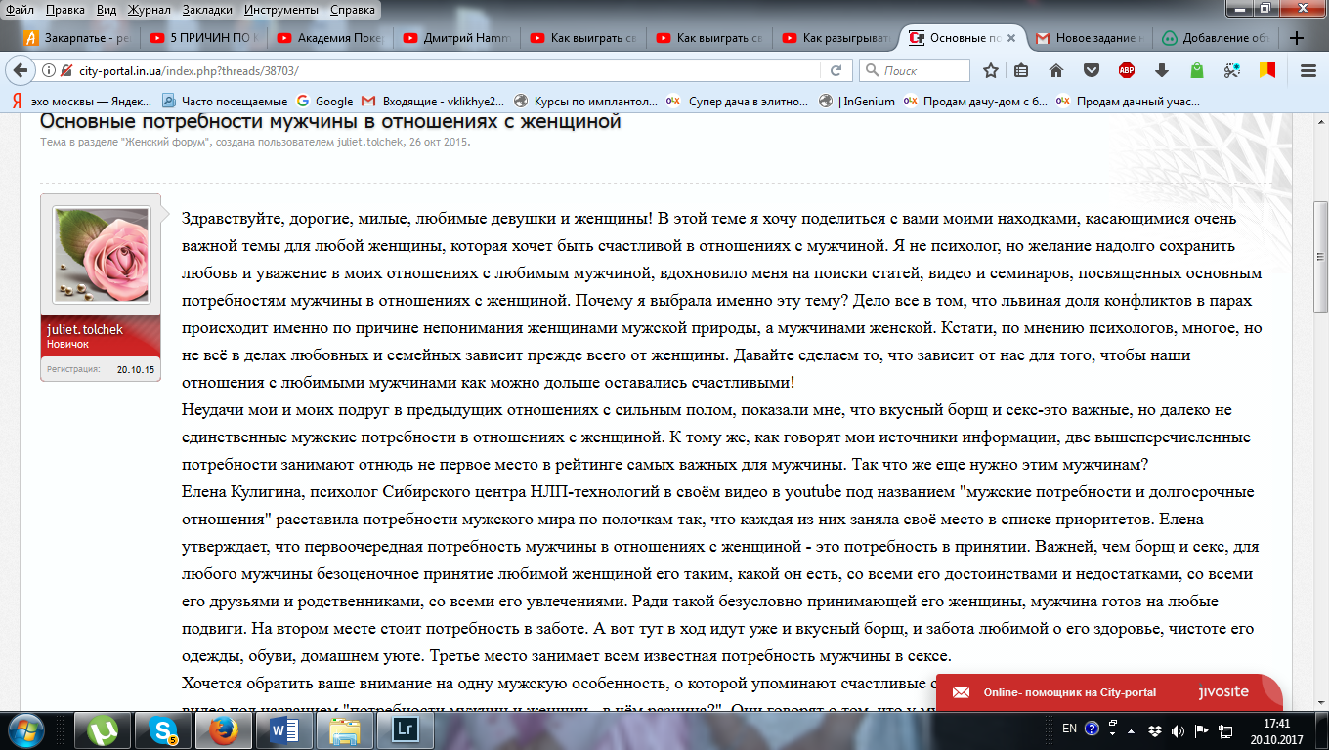Image resolution: width=1329 pixels, height=750 pixels.
Task: Reload the page with the refresh icon
Action: click(836, 71)
